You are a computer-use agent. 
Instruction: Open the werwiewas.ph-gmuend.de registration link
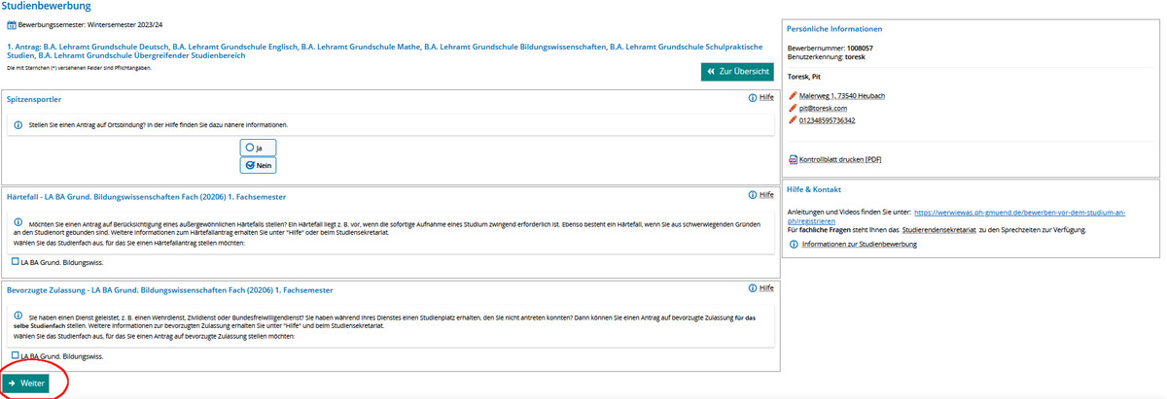1019,212
